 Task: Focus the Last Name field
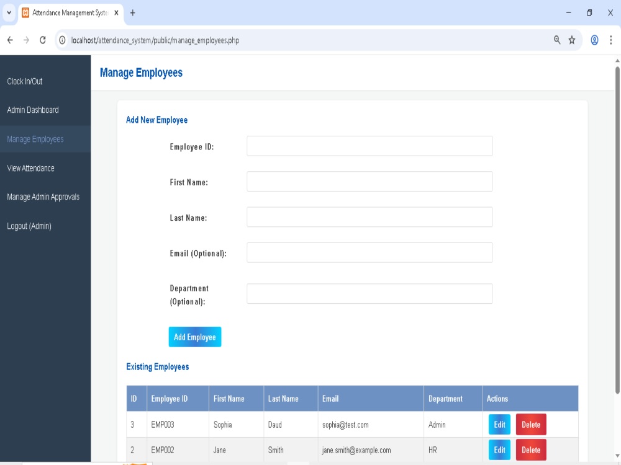tap(369, 217)
